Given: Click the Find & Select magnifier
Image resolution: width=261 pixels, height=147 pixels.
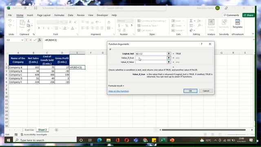Looking at the screenshot, I should click(199, 25).
